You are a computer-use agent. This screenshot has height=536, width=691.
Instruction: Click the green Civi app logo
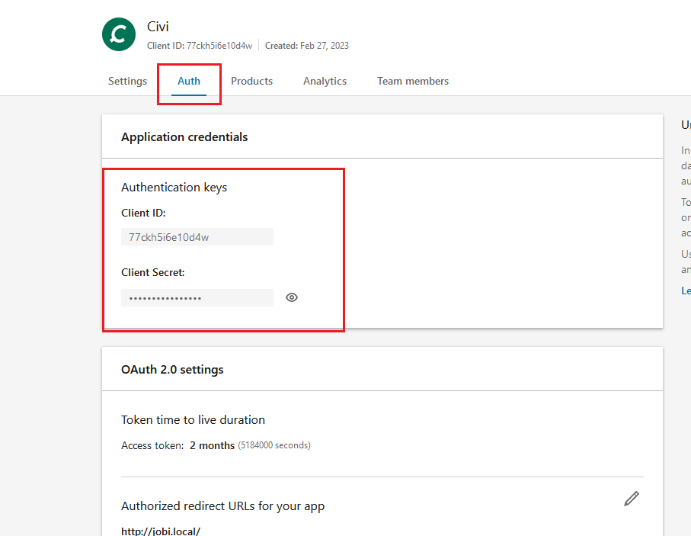pos(118,34)
